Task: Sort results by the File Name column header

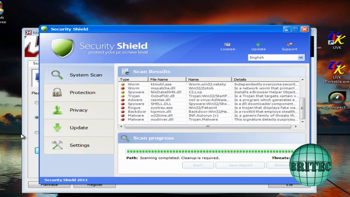Action: pyautogui.click(x=167, y=79)
